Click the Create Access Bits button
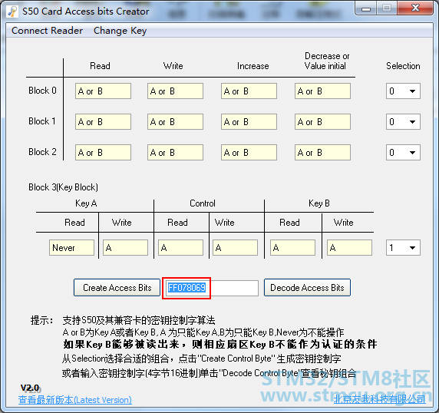The height and width of the screenshot is (413, 439). pos(117,288)
